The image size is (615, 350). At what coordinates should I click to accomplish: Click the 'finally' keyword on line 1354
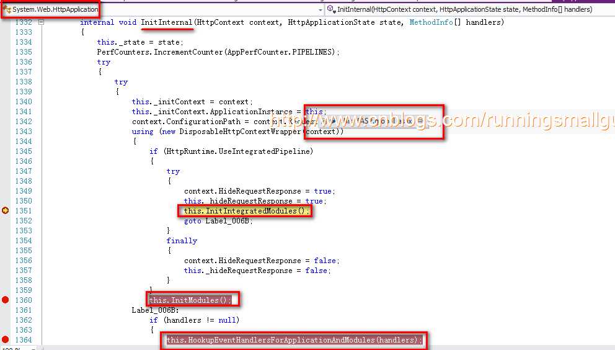click(x=182, y=241)
